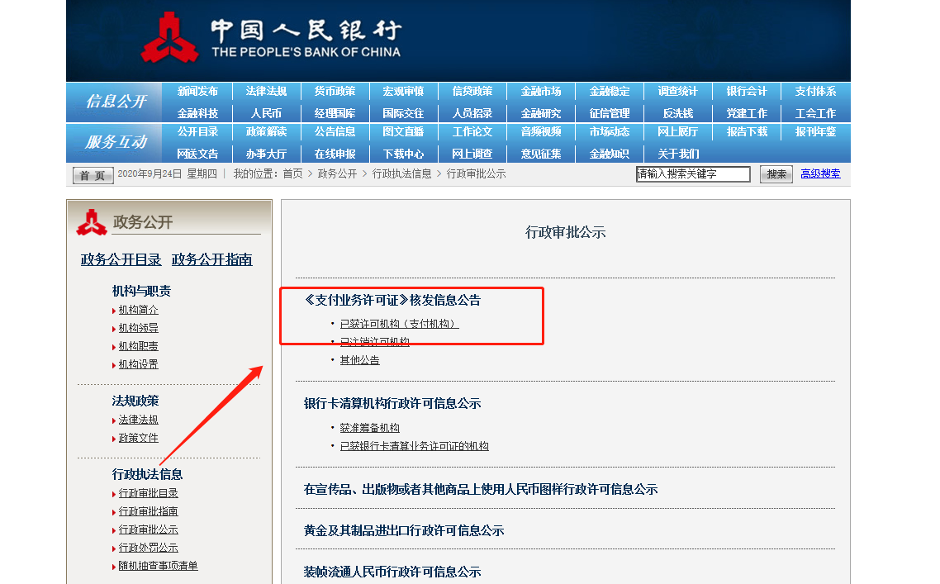Click 机构领导 in the sidebar list
Image resolution: width=940 pixels, height=584 pixels.
point(138,328)
